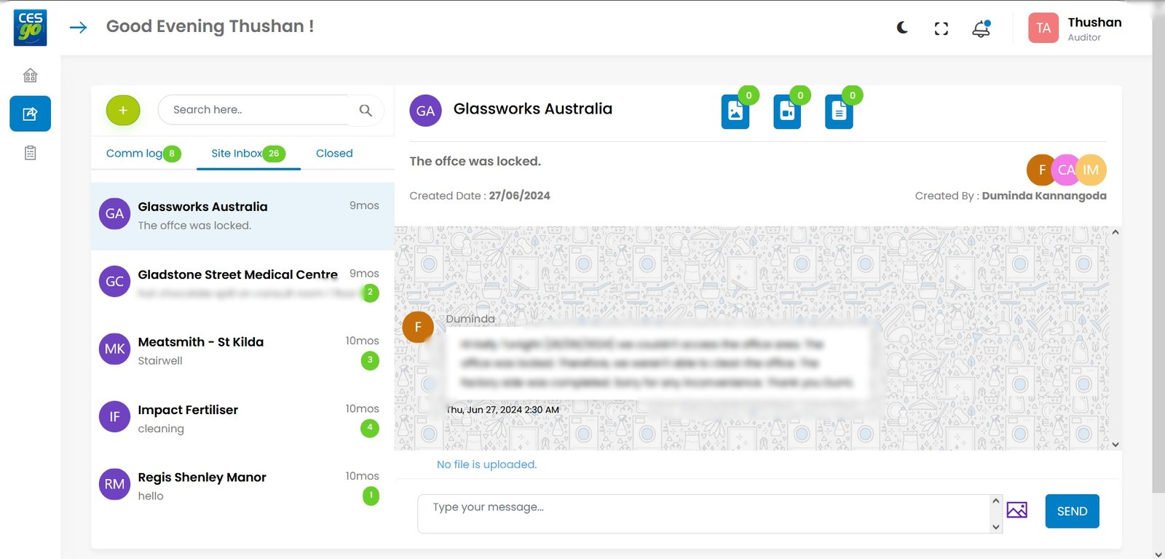1165x559 pixels.
Task: Open the Thushan user profile menu
Action: [x=1075, y=28]
